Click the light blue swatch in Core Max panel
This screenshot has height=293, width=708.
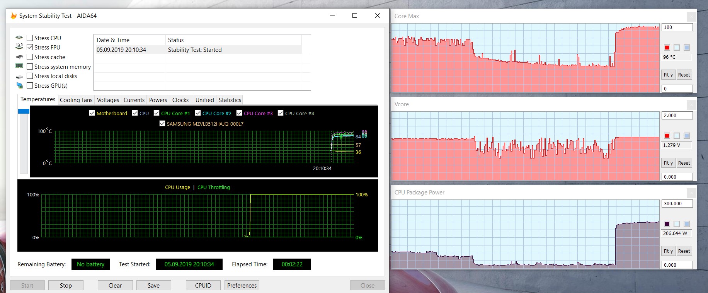[x=677, y=47]
